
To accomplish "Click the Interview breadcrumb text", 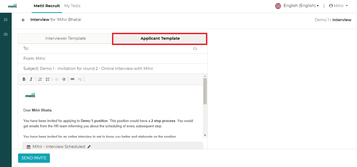I will coord(342,20).
